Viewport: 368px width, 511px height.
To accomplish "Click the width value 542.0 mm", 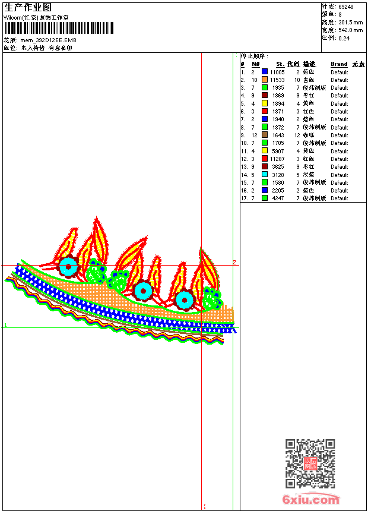I will [x=350, y=30].
